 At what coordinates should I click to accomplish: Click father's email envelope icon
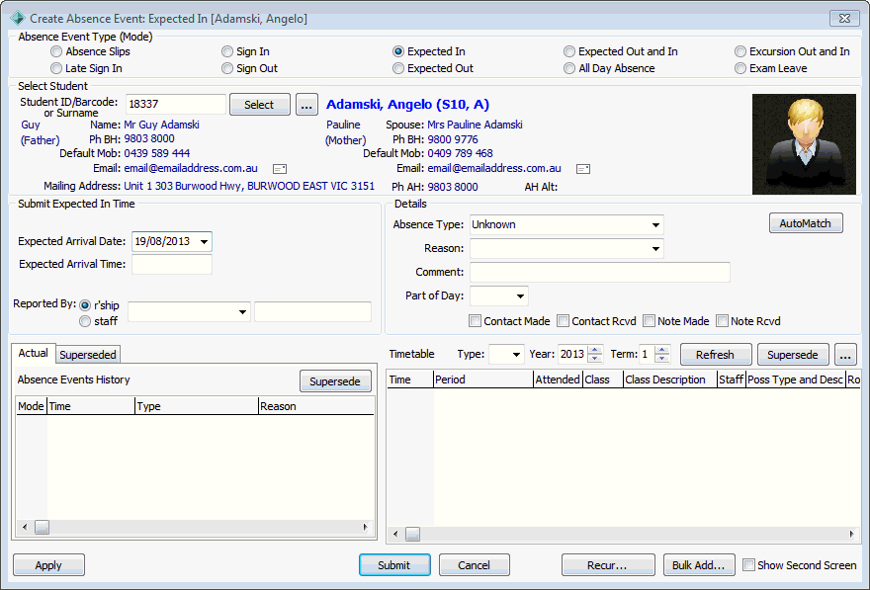click(280, 169)
